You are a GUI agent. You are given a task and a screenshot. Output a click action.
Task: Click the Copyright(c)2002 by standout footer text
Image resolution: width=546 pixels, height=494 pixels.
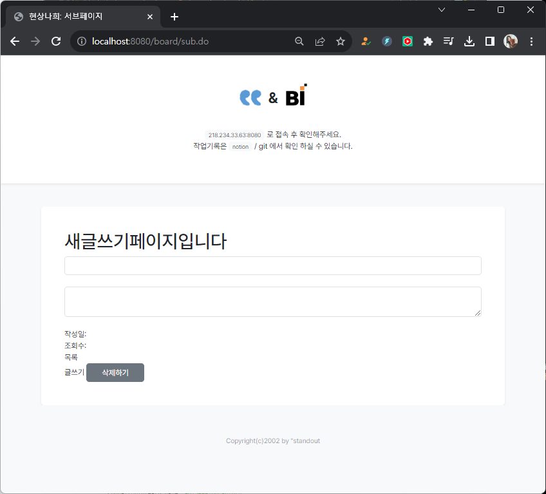pyautogui.click(x=273, y=441)
